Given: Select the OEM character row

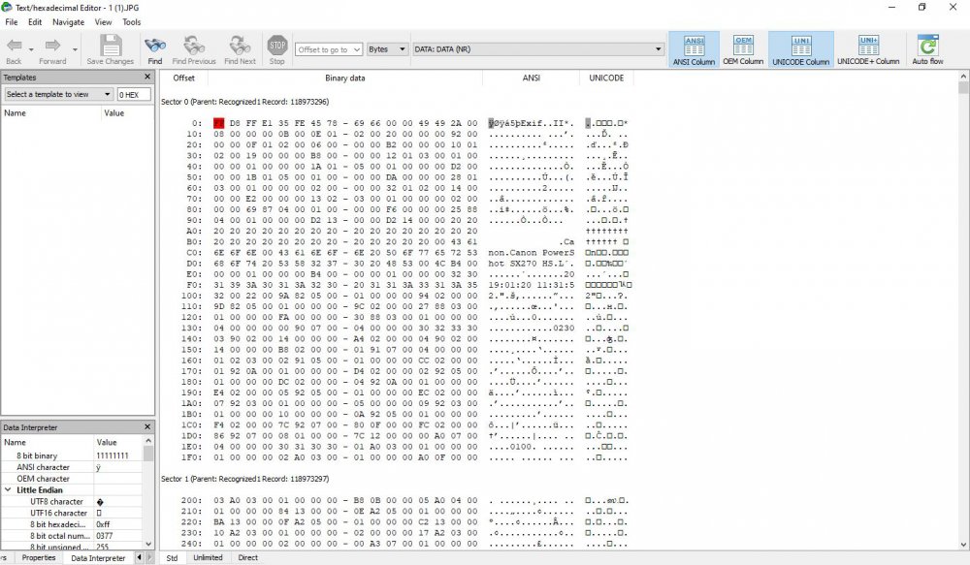Looking at the screenshot, I should 72,479.
